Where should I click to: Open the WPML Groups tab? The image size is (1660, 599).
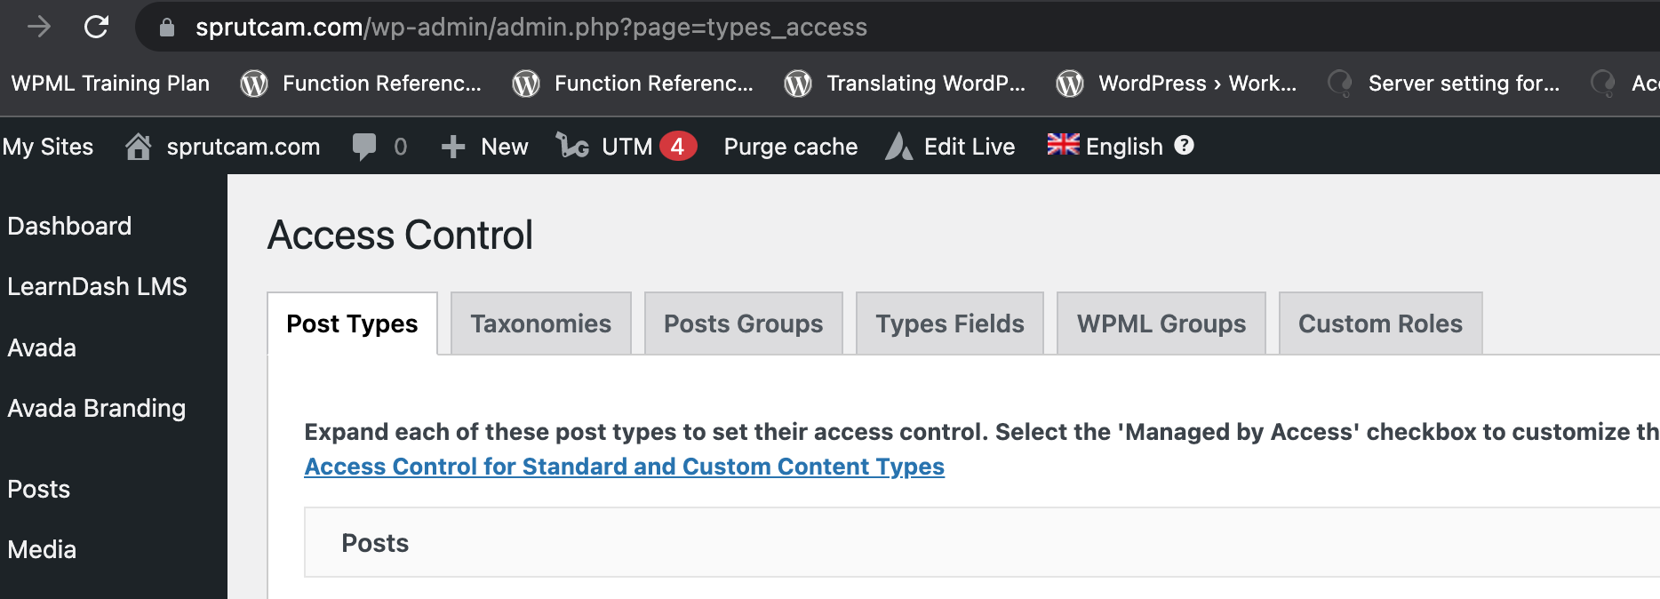click(1161, 323)
